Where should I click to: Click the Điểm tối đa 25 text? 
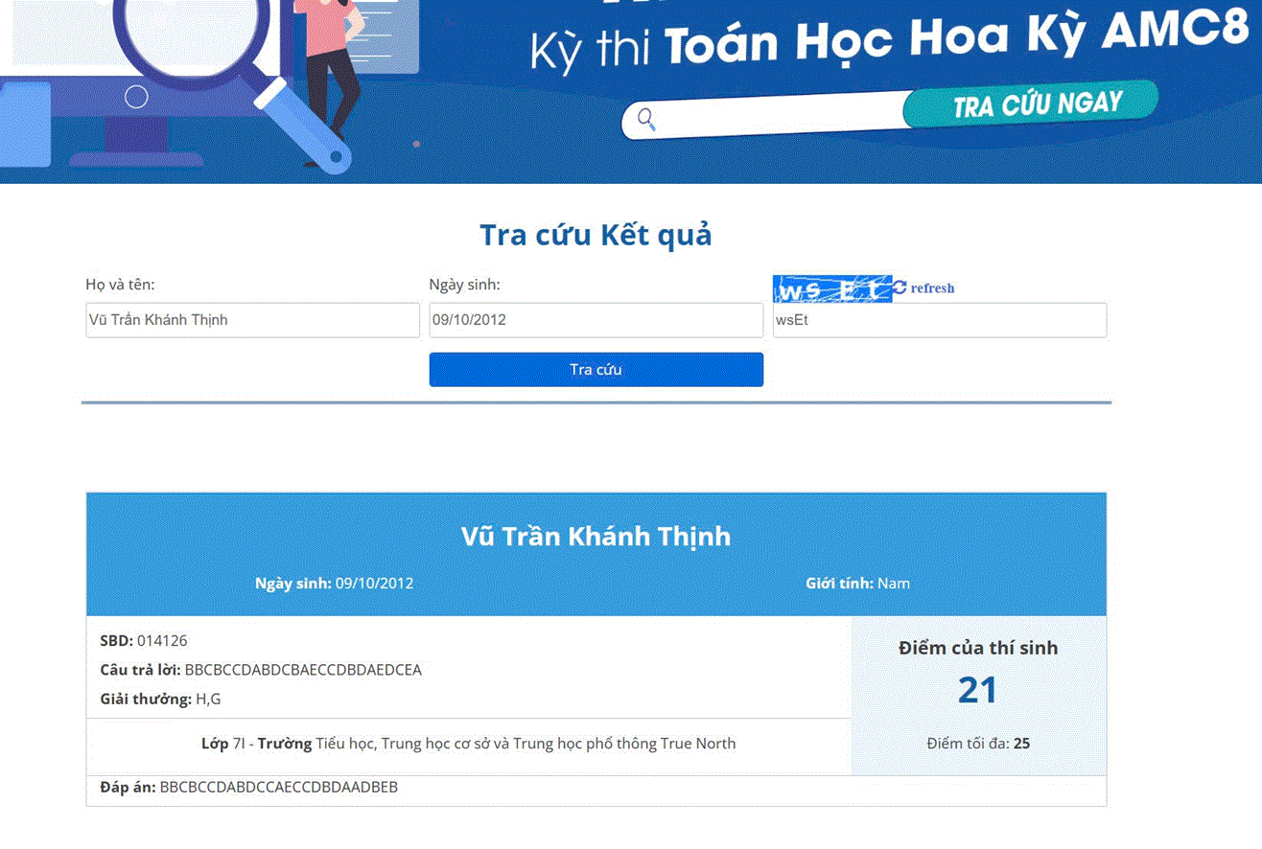coord(978,743)
